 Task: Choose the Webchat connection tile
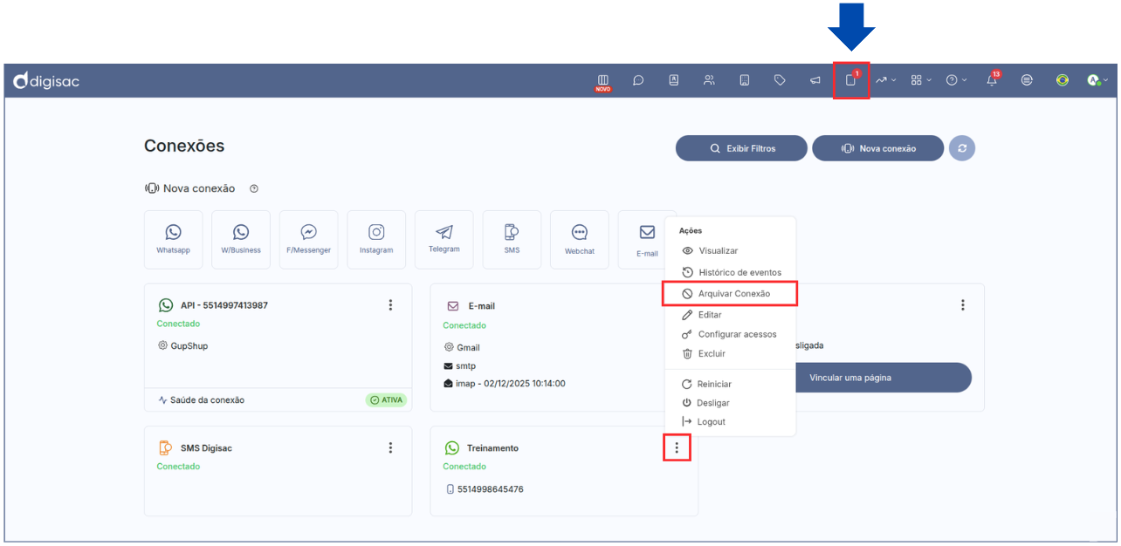(580, 239)
